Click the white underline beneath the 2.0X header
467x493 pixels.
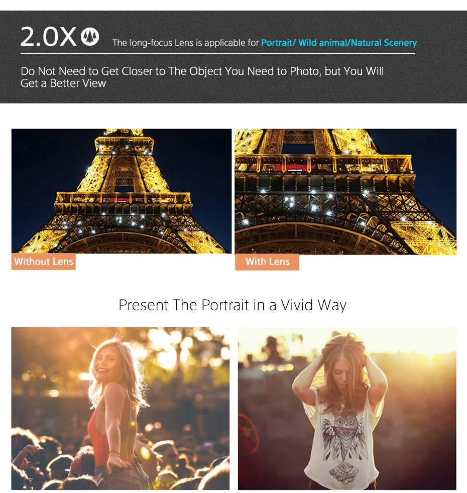coord(217,54)
